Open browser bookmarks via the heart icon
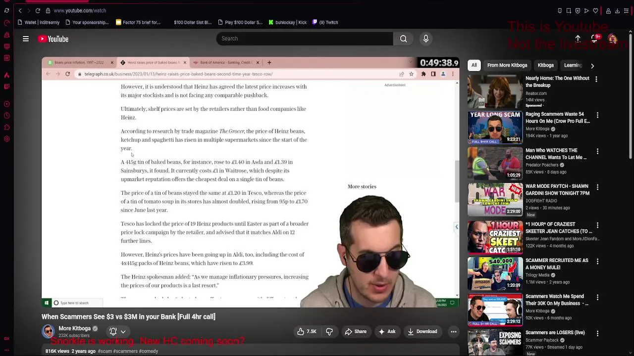634x356 pixels. 595,10
